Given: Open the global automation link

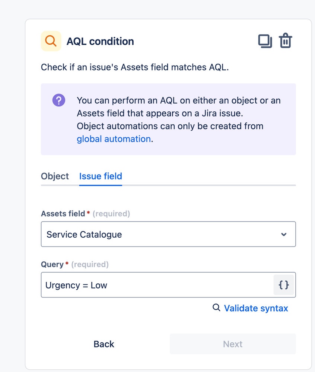Looking at the screenshot, I should 114,139.
